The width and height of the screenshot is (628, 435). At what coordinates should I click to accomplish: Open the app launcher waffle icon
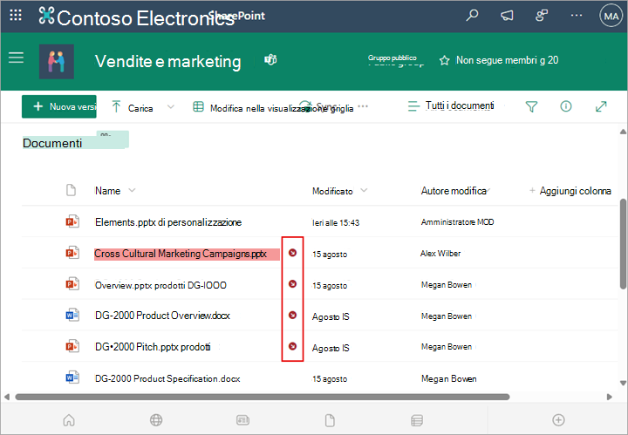(x=16, y=16)
